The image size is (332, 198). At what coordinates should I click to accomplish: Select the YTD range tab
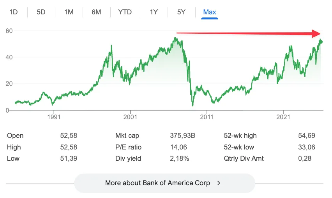[x=125, y=12]
